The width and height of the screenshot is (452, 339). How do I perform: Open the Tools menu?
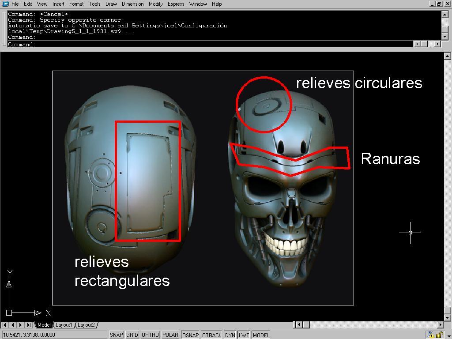point(94,4)
